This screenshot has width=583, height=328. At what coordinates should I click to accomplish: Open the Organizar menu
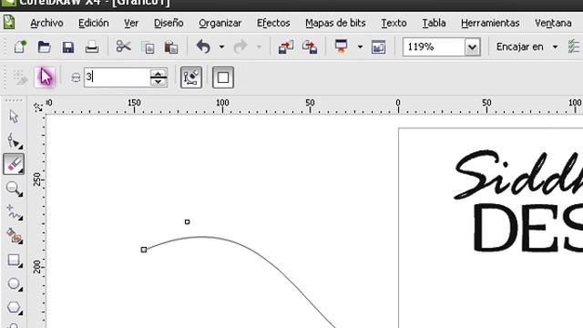[220, 23]
